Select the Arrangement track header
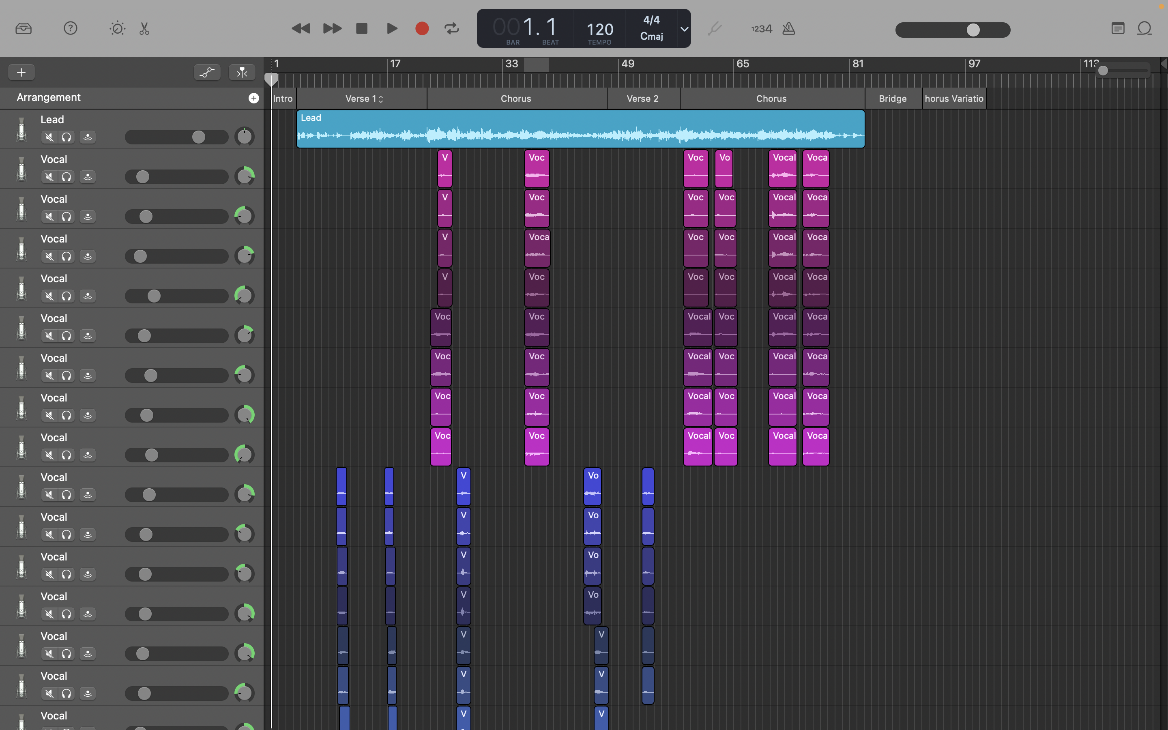 pos(132,98)
